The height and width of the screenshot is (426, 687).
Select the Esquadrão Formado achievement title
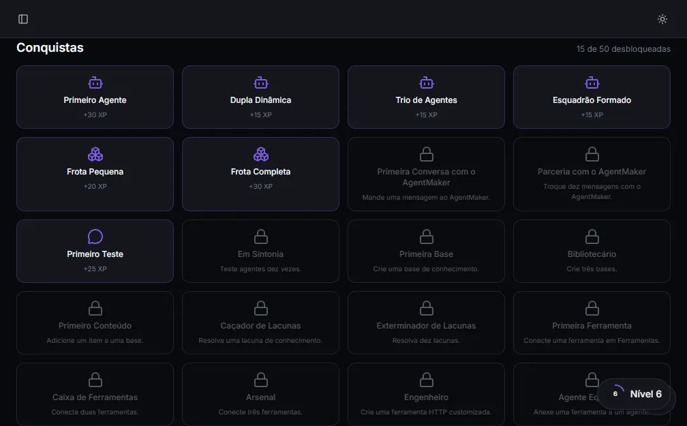(592, 100)
